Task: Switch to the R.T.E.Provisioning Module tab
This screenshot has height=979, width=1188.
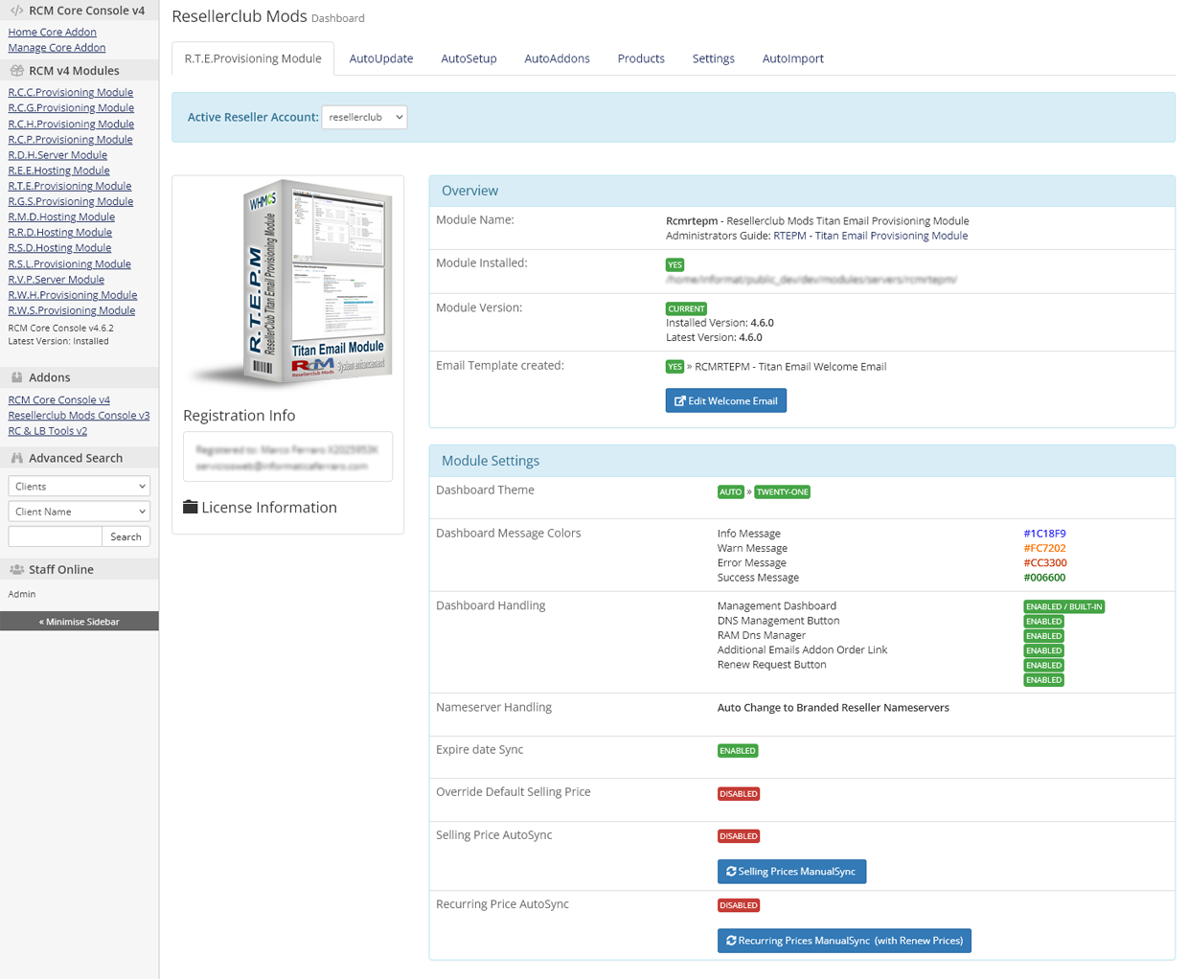Action: coord(253,58)
